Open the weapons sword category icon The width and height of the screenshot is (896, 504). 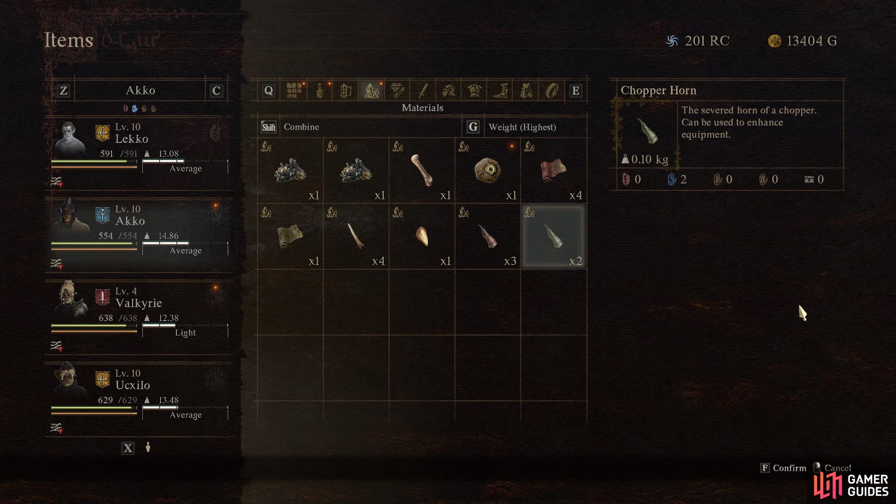423,91
